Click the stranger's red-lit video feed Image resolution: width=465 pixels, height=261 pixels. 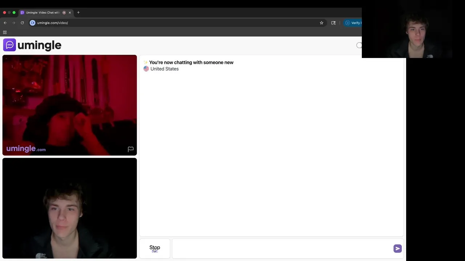point(70,105)
